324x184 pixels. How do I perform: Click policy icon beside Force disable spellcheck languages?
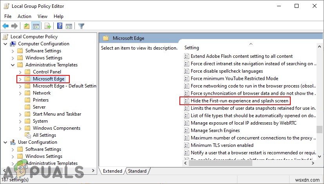(x=186, y=71)
